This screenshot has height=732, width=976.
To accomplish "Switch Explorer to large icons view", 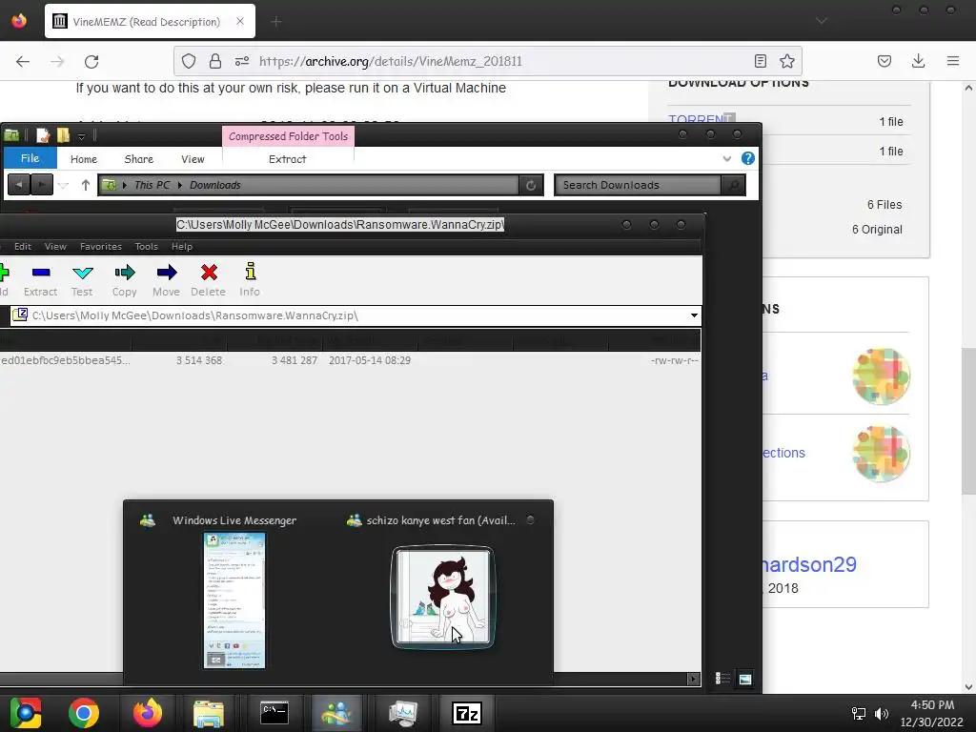I will (x=745, y=679).
